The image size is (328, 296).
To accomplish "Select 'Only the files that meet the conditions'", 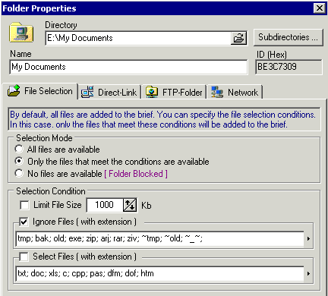I will (19, 161).
